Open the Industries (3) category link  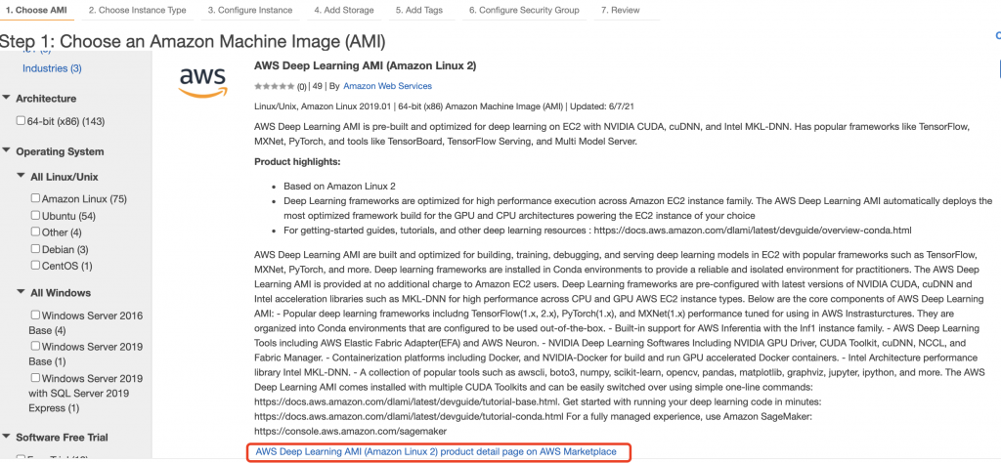(x=52, y=68)
